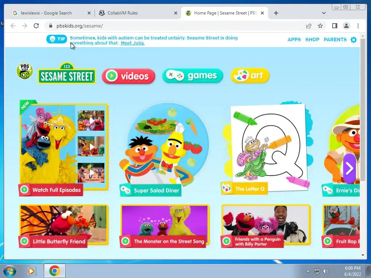Click the browser forward arrow
This screenshot has width=371, height=278.
pos(25,26)
